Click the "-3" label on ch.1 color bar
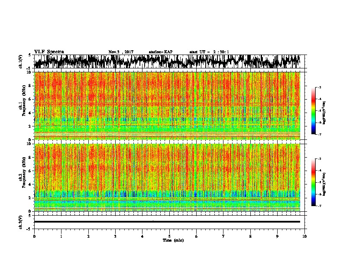 [319, 87]
